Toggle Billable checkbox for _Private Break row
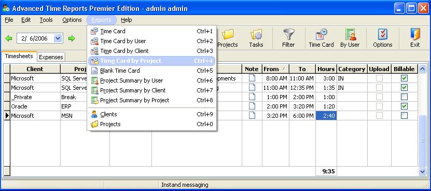The height and width of the screenshot is (191, 431). pyautogui.click(x=404, y=97)
